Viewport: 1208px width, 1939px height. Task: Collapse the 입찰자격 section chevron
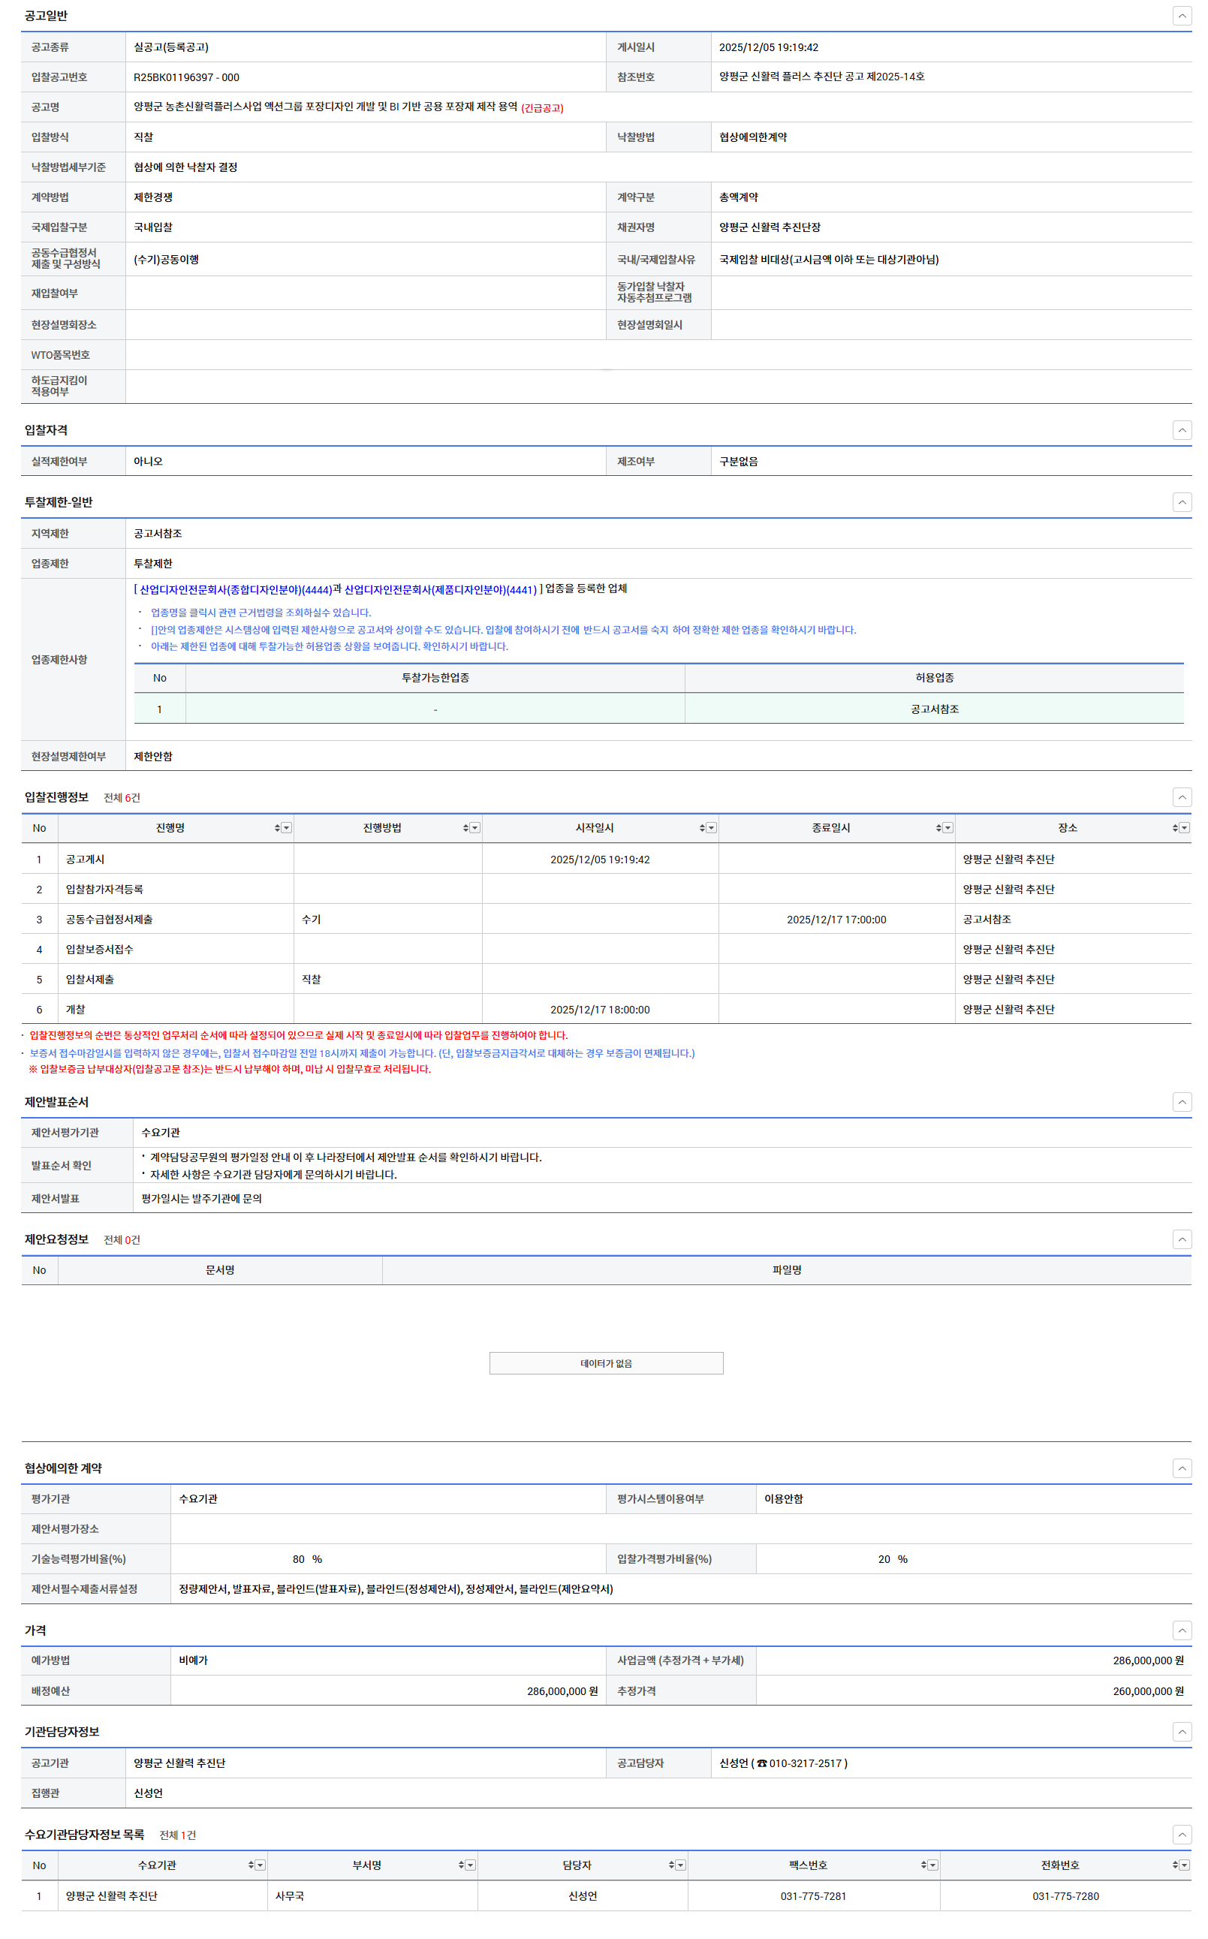1182,430
